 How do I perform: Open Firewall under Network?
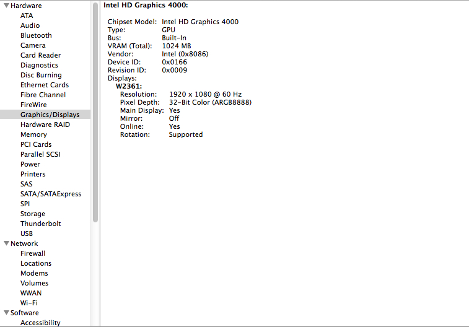[33, 253]
